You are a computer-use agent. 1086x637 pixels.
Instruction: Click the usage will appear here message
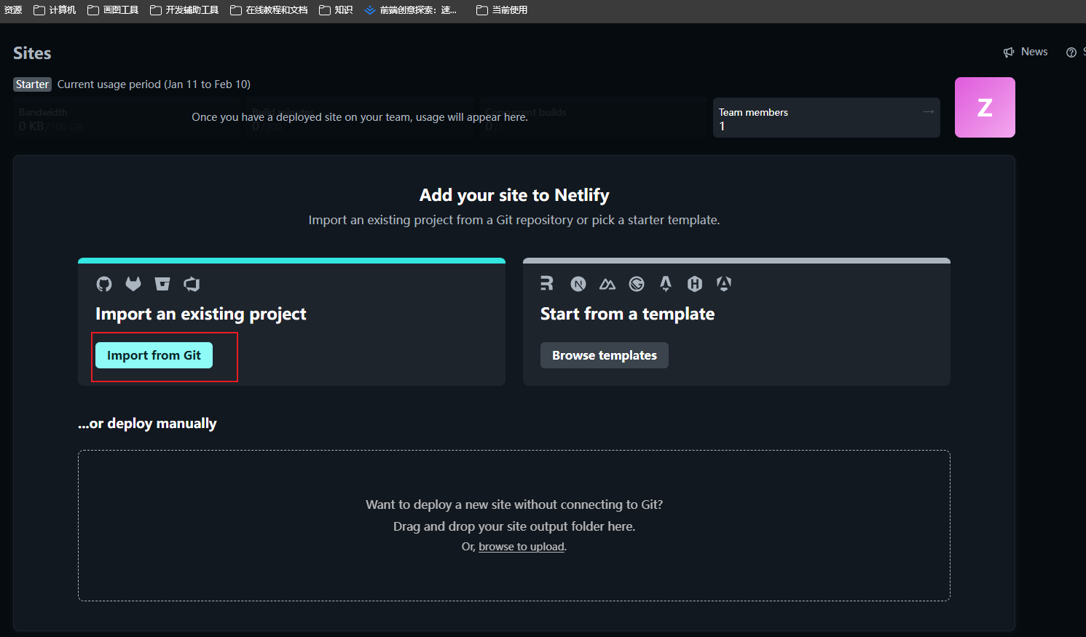[x=360, y=117]
